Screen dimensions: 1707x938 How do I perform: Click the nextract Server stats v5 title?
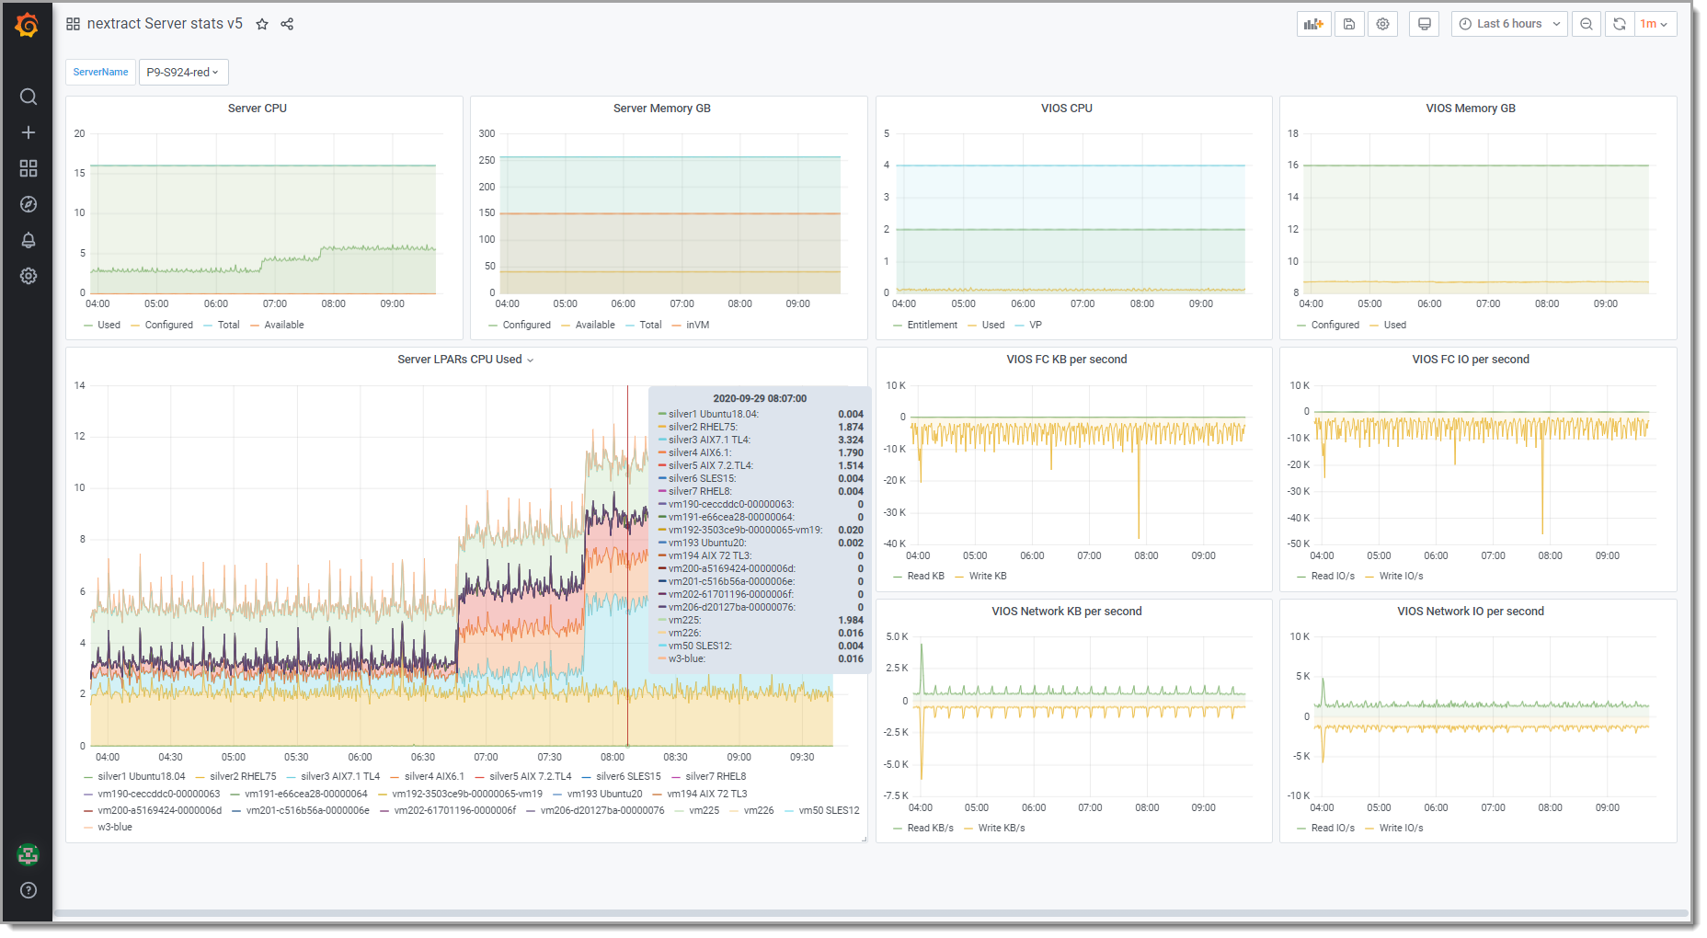(x=165, y=24)
